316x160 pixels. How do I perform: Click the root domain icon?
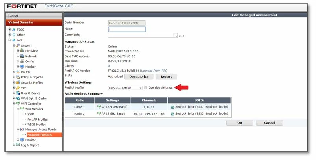14,40
